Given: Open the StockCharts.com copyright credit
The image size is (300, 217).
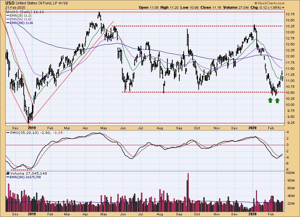Looking at the screenshot, I should [269, 3].
